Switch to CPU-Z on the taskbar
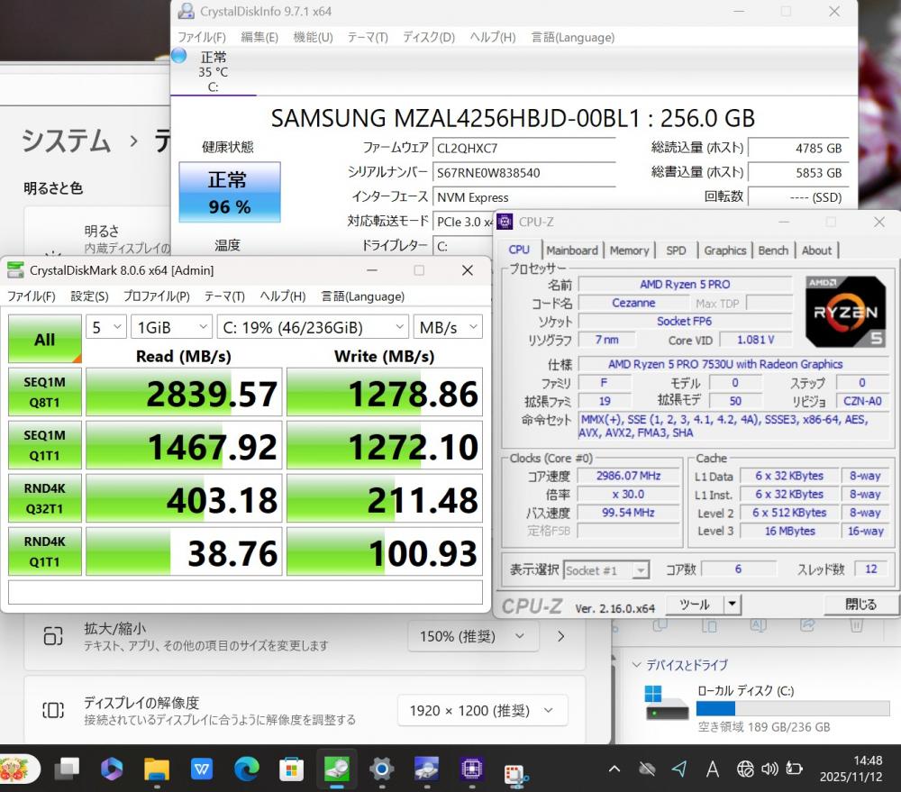This screenshot has width=901, height=792. (471, 769)
